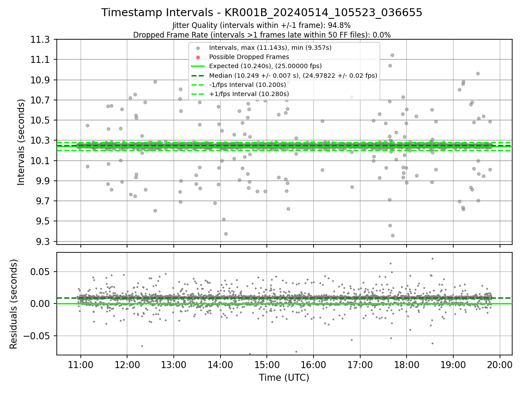Viewport: 524px width, 393px height.
Task: Click the Intervals (seconds) y-axis label
Action: [x=21, y=142]
